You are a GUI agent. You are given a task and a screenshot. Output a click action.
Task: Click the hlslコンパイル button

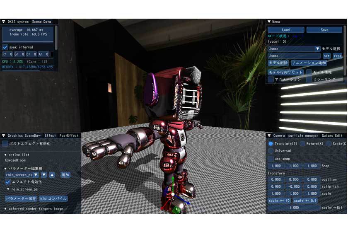pyautogui.click(x=53, y=198)
